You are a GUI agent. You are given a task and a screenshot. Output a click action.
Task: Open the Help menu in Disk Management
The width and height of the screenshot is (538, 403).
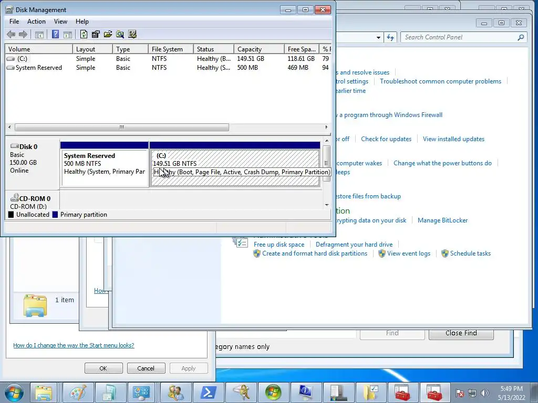point(82,21)
